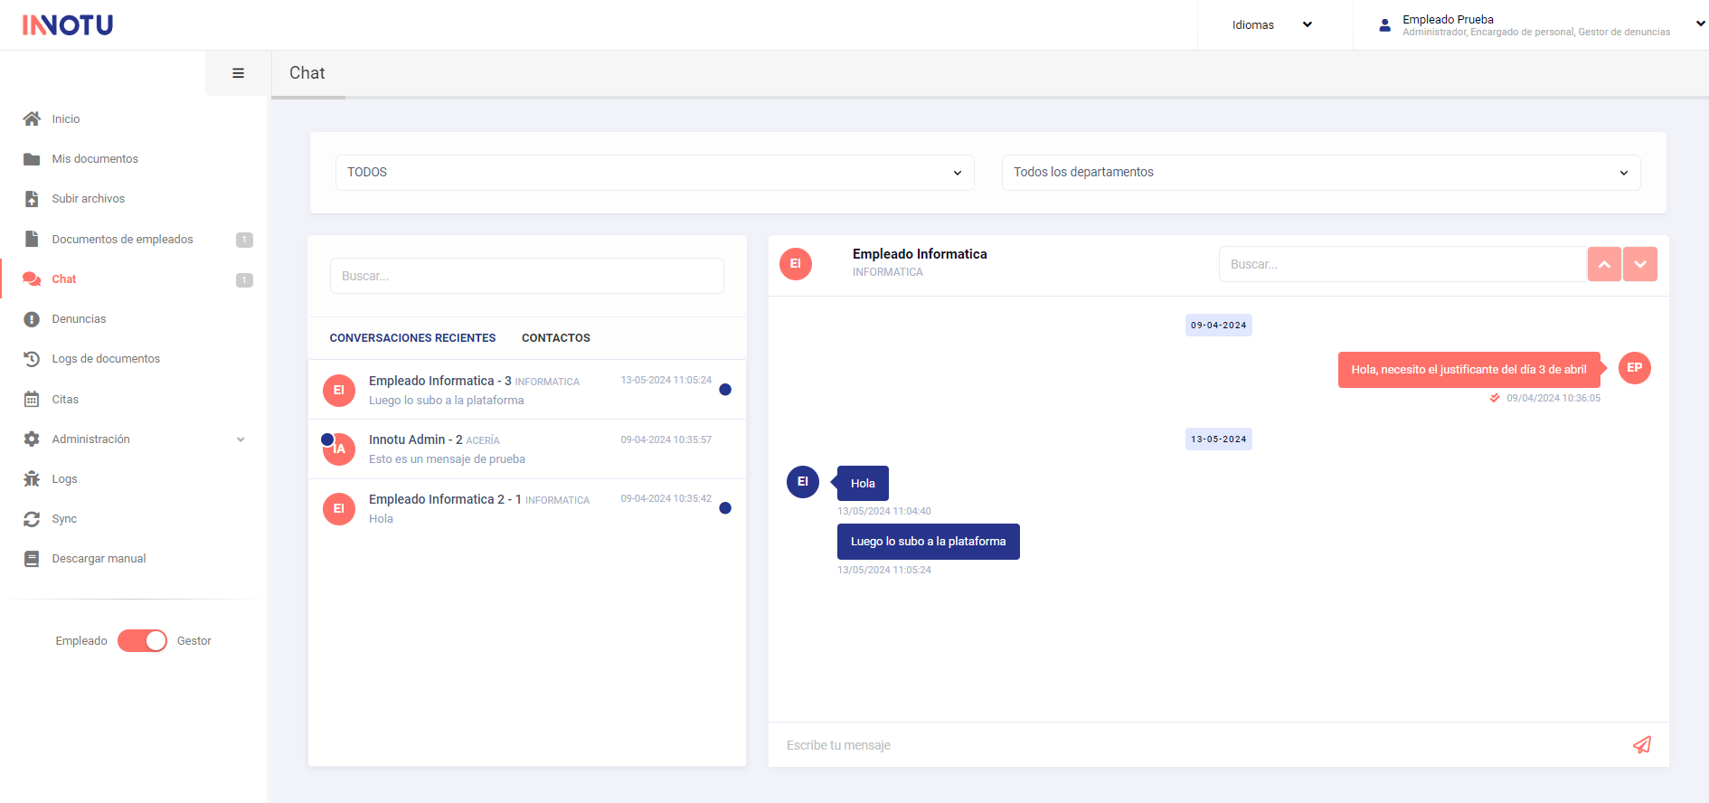Open Denuncias menu item
The height and width of the screenshot is (803, 1709).
pyautogui.click(x=79, y=319)
